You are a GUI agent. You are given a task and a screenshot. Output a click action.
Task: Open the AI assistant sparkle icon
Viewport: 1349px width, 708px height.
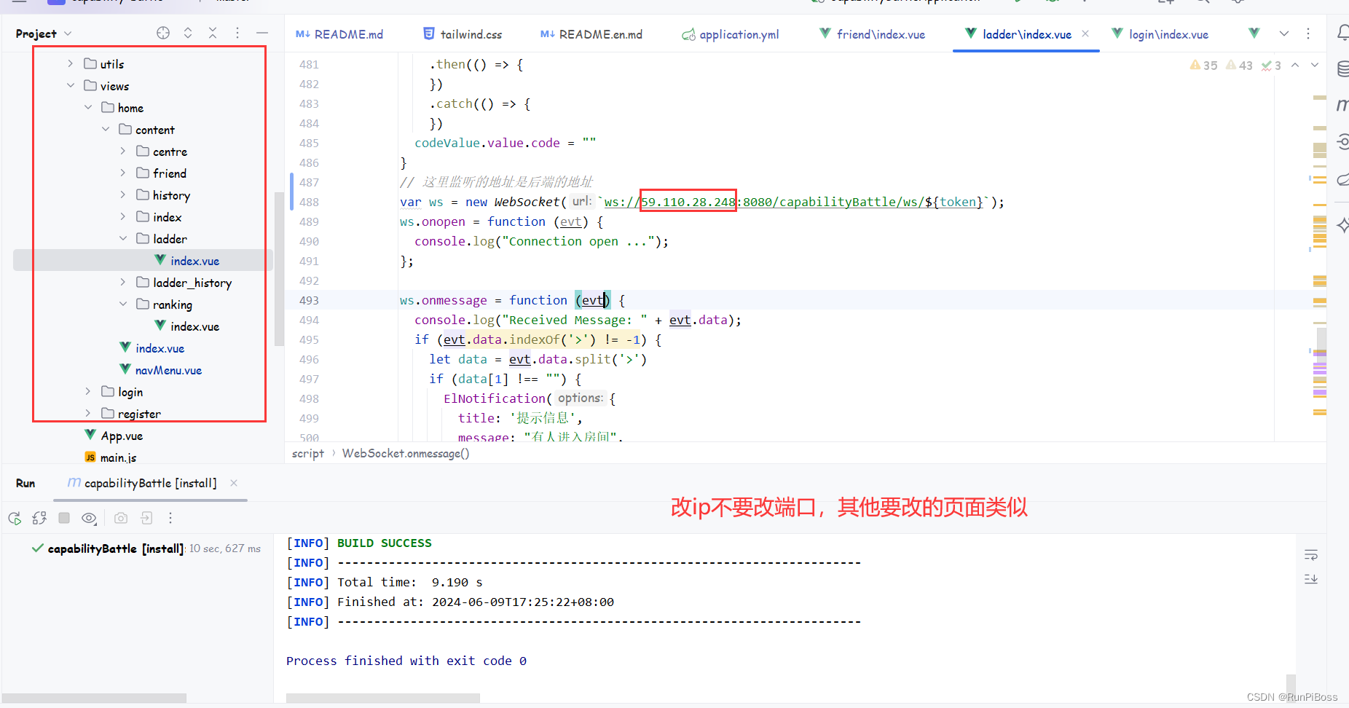pyautogui.click(x=1343, y=226)
